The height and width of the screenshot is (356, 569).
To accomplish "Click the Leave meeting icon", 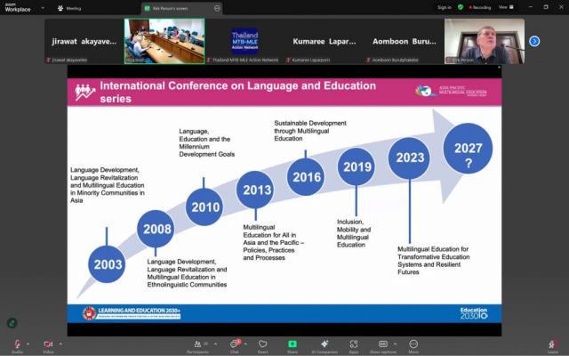I will (x=553, y=344).
